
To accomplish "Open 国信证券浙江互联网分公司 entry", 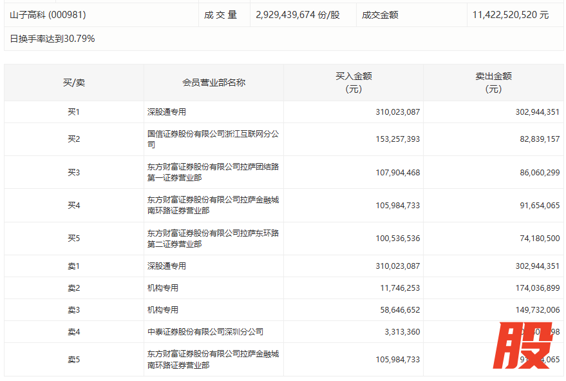I will 213,139.
